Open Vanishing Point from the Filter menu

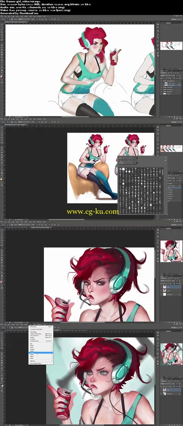41,341
